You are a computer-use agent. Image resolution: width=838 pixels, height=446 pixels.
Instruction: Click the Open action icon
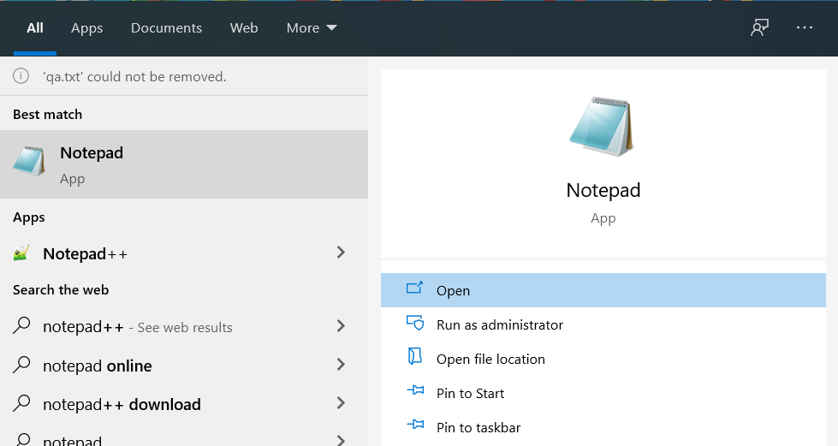click(415, 288)
